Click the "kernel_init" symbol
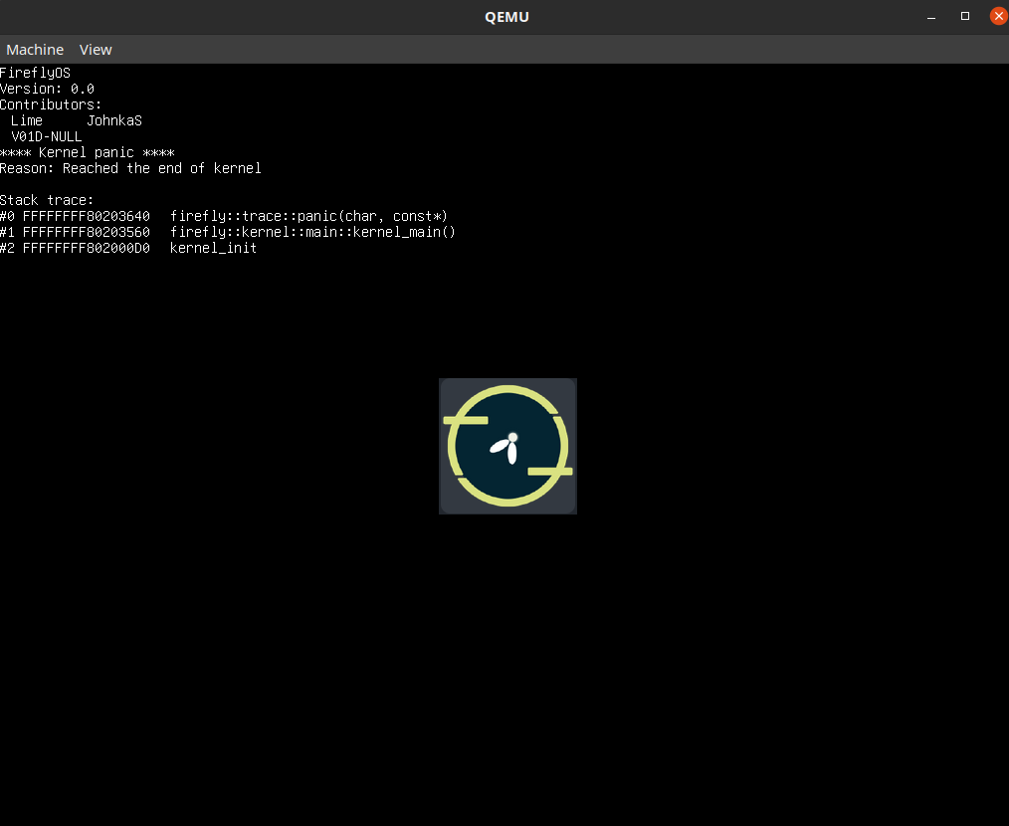1009x826 pixels. pyautogui.click(x=213, y=248)
